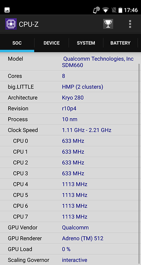
Task: Tap the picture notification icon in status bar
Action: coord(7,10)
